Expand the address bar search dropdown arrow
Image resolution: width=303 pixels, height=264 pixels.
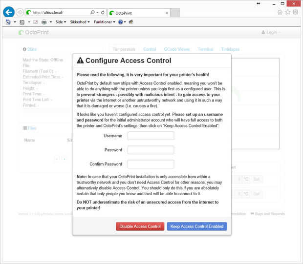coord(97,12)
